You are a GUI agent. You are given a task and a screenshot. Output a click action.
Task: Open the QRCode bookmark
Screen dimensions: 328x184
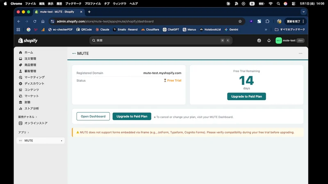[84, 29]
